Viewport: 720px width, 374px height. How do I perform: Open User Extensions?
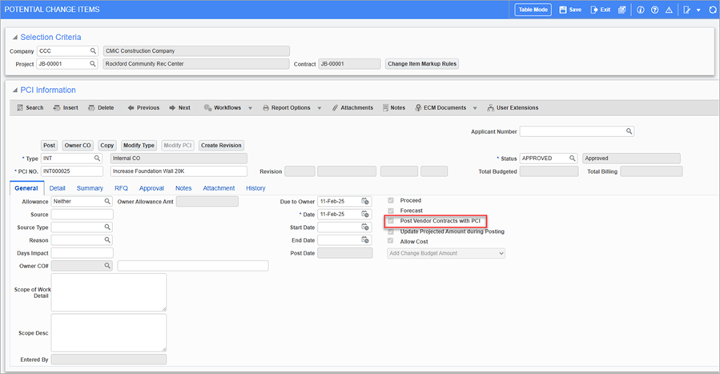[x=513, y=108]
